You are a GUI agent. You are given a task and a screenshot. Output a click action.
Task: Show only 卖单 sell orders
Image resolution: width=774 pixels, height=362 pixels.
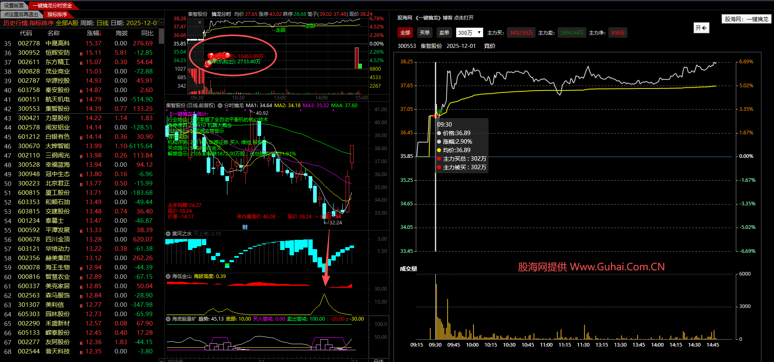click(444, 33)
